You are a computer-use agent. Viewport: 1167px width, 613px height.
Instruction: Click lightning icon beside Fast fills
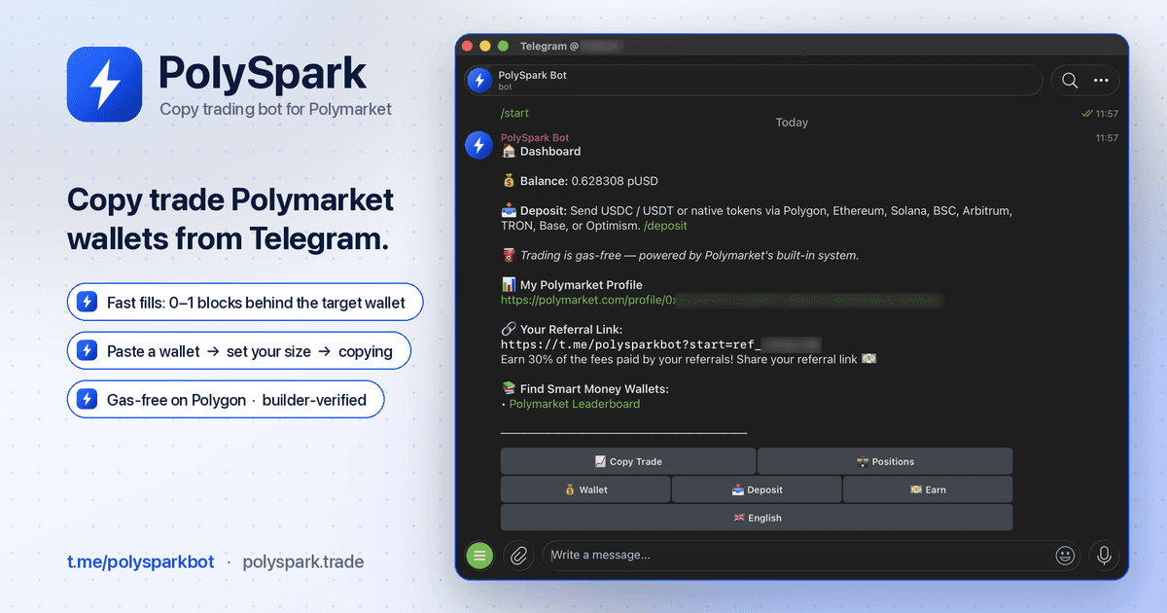pos(88,302)
